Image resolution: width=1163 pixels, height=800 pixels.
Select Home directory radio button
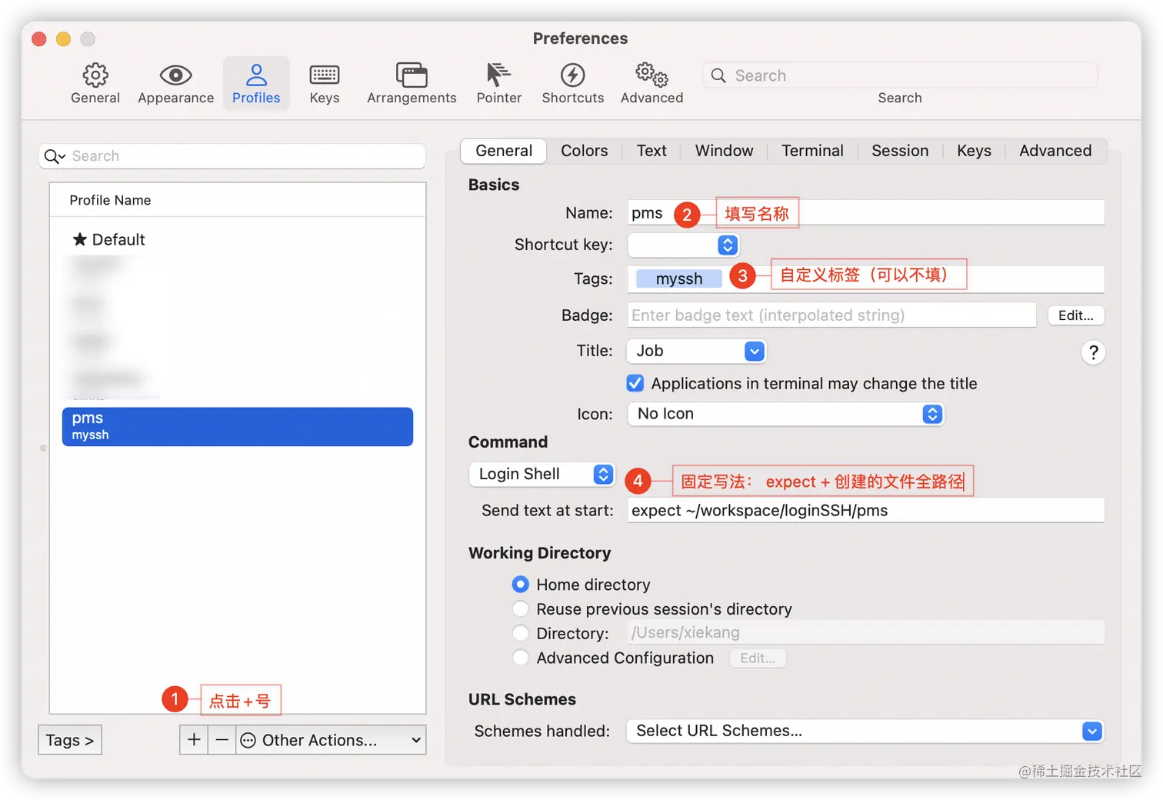[x=521, y=585]
